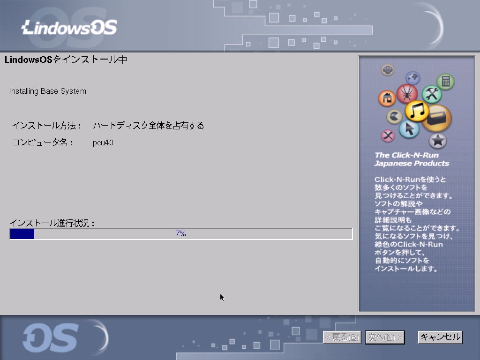Click the 'インストール方法:' label

point(46,126)
